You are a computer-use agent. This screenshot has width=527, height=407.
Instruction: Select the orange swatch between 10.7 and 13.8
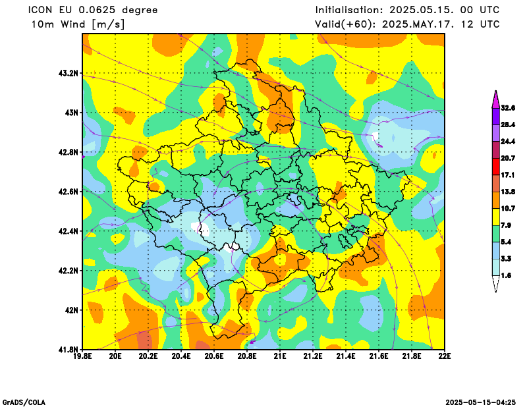pos(496,200)
